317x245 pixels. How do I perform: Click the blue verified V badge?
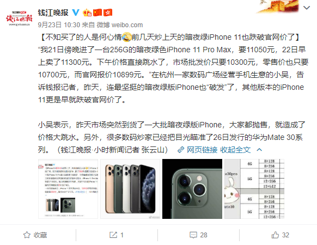tap(76, 13)
